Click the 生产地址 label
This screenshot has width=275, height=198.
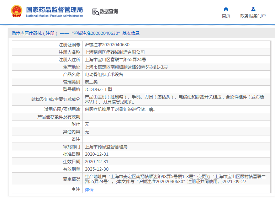point(72,67)
